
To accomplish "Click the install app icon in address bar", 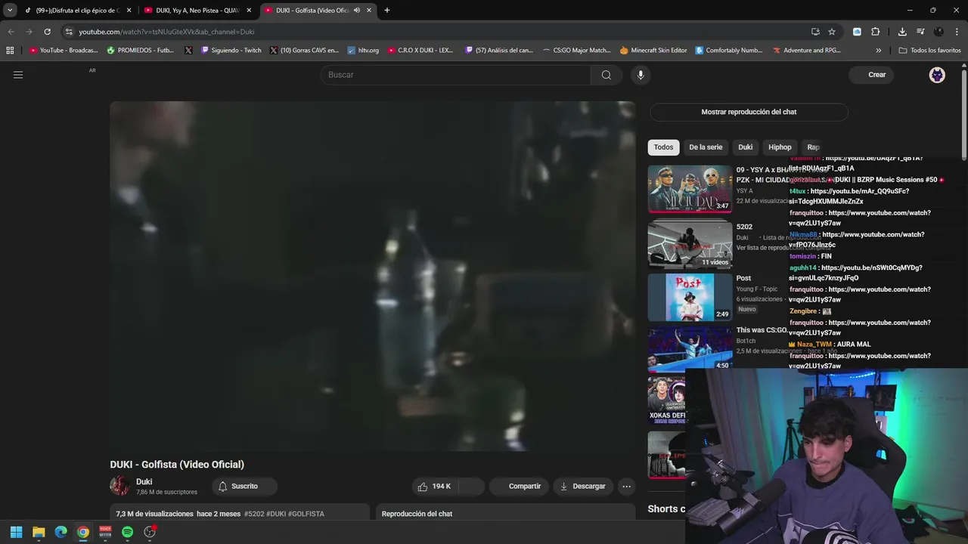I will pos(815,32).
